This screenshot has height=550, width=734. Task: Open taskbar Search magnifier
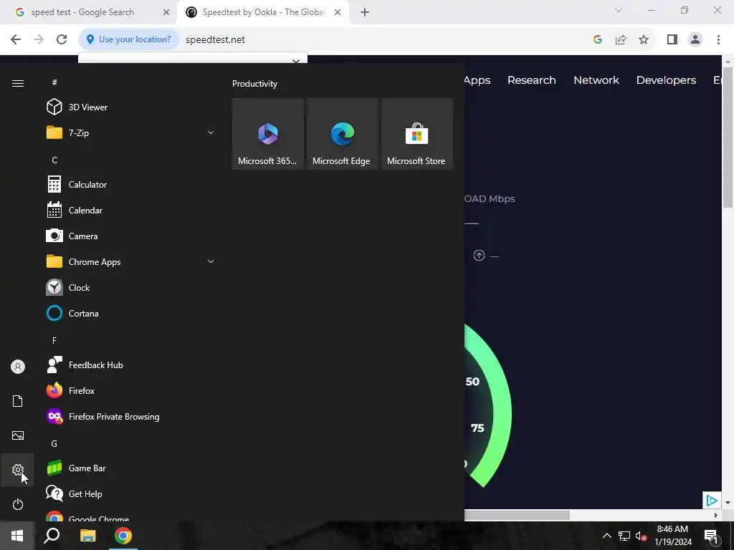[x=52, y=536]
